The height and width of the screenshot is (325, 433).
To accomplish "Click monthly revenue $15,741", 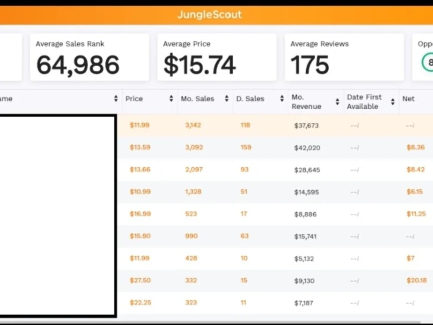I will coord(305,237).
